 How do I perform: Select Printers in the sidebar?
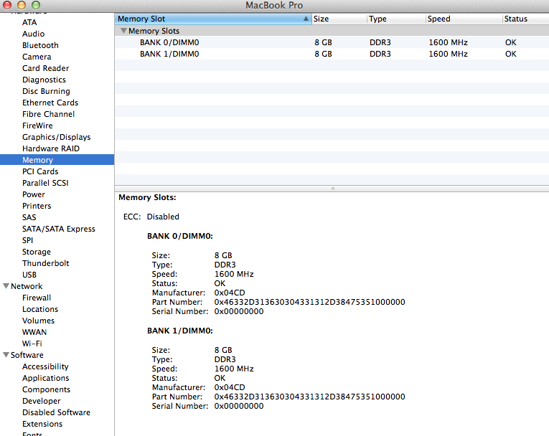37,206
